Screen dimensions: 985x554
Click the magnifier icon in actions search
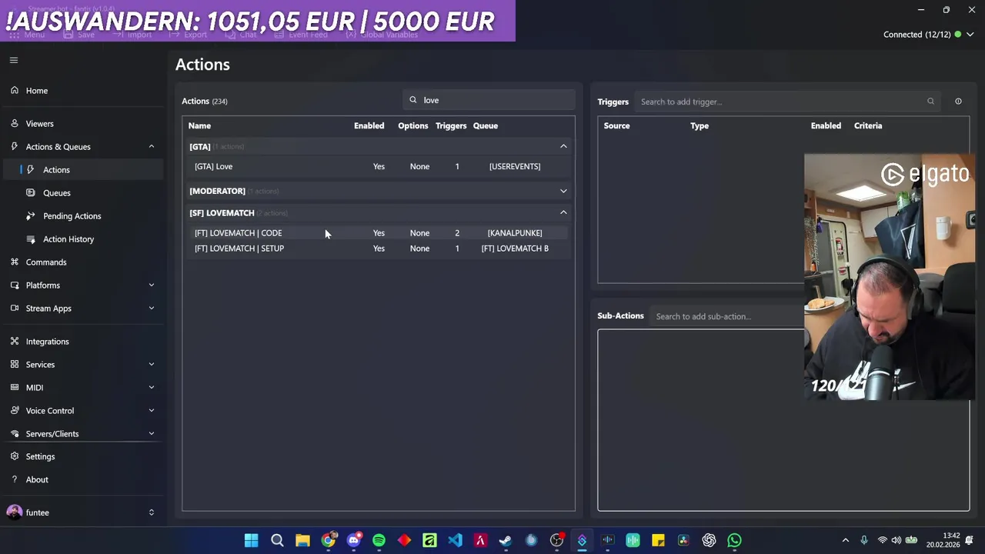[413, 100]
